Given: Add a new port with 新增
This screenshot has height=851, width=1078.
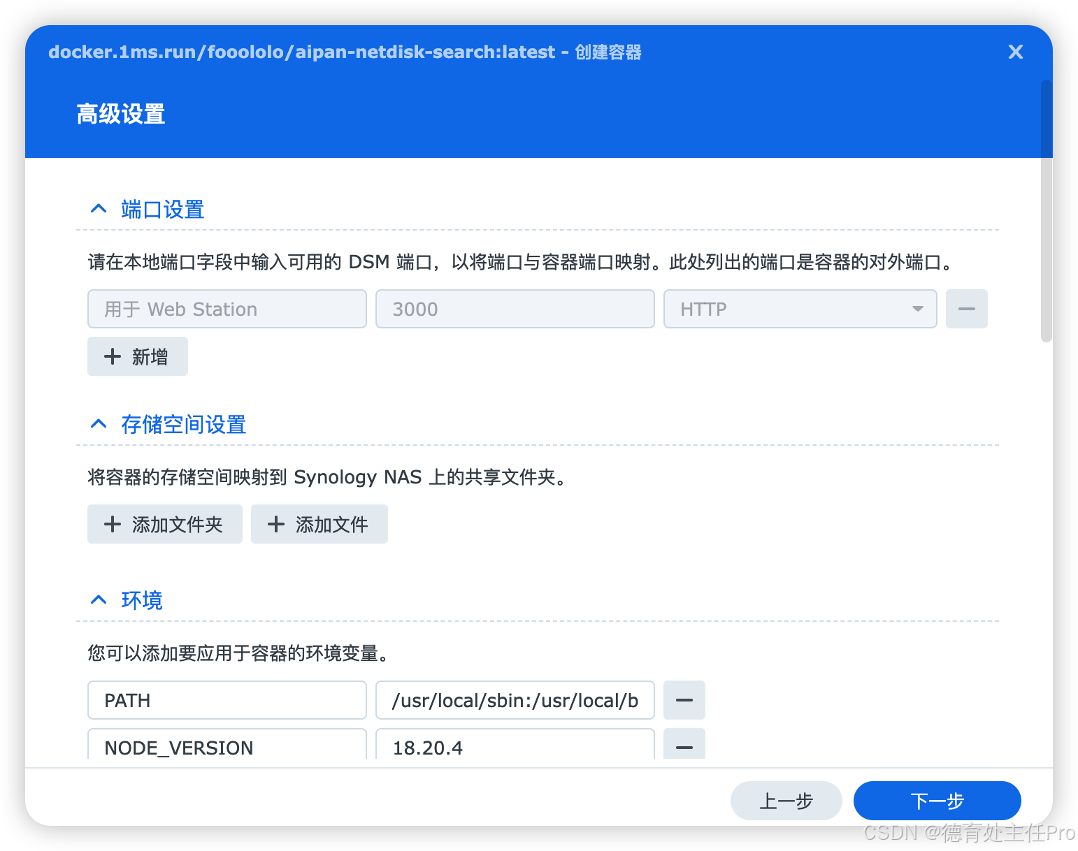Looking at the screenshot, I should click(138, 356).
